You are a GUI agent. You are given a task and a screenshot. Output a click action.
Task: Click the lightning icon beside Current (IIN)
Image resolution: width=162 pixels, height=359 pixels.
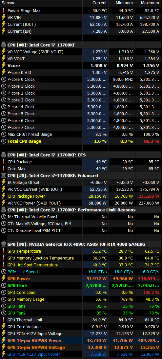tap(3, 31)
